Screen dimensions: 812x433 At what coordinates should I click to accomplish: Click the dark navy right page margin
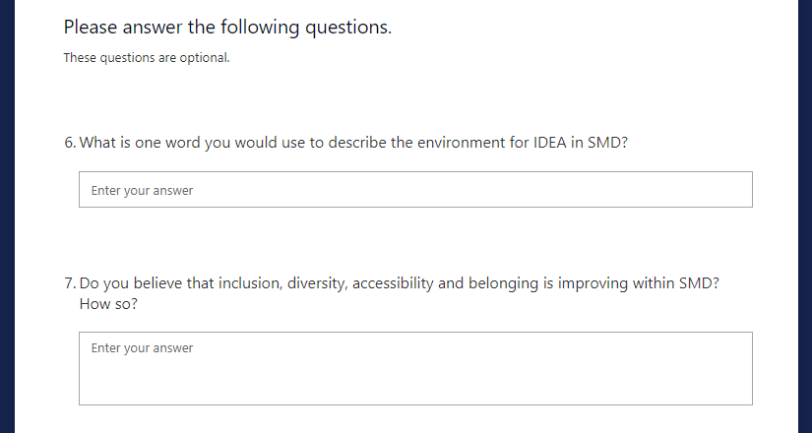tap(804, 216)
